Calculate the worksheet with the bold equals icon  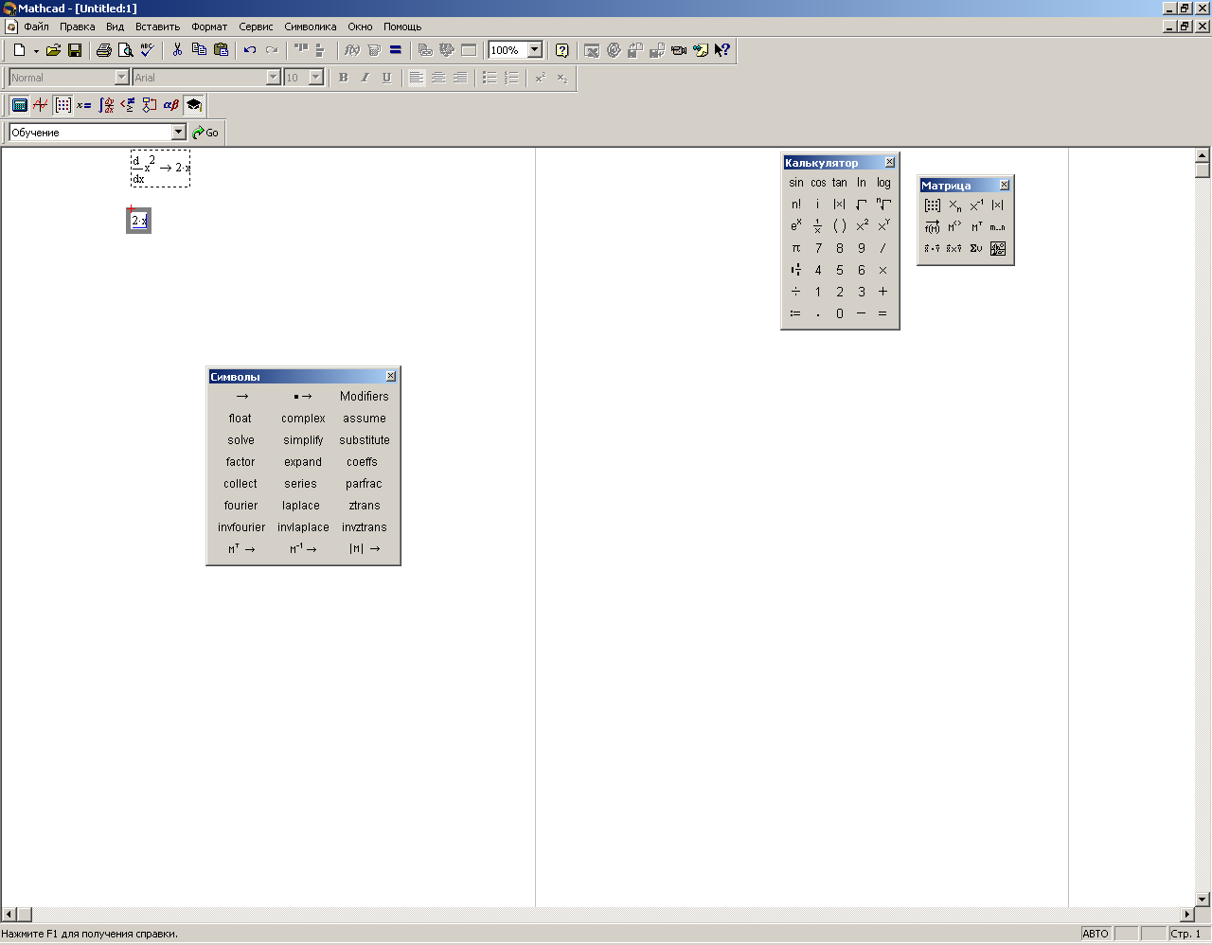pyautogui.click(x=396, y=50)
